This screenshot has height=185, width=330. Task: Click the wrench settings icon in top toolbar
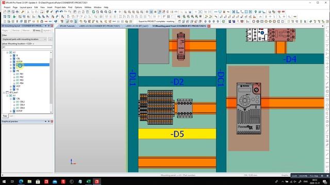pos(23,12)
